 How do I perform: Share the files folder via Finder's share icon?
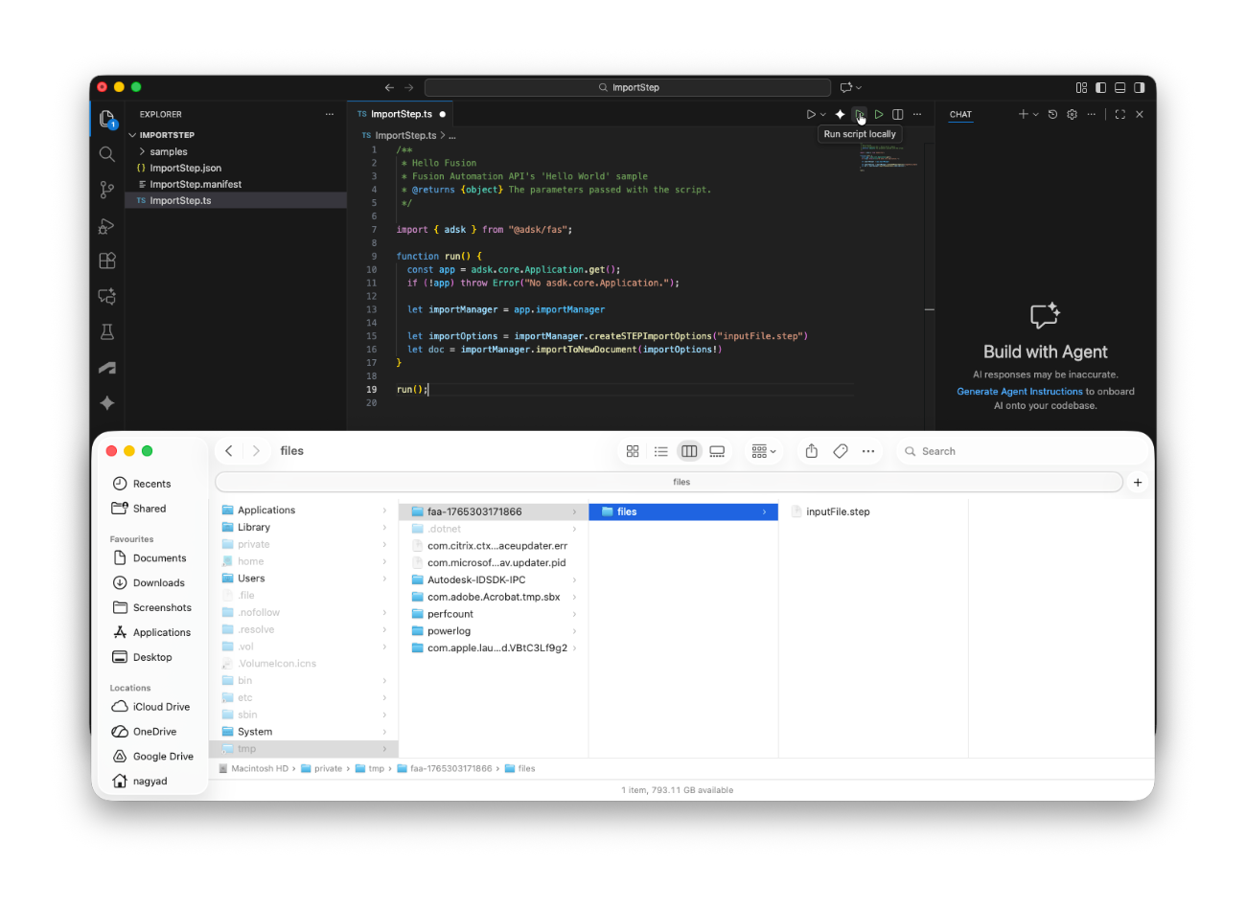pos(811,450)
